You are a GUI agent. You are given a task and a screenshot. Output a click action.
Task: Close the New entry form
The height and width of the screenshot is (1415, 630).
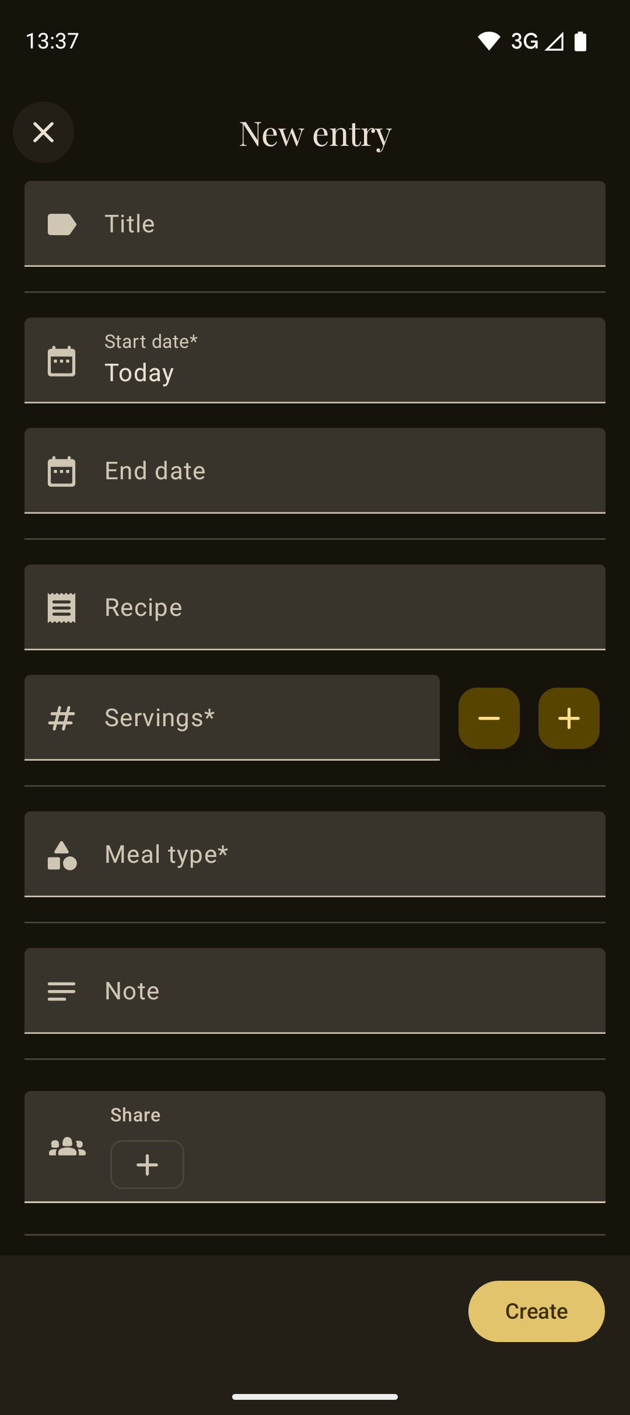pyautogui.click(x=43, y=133)
